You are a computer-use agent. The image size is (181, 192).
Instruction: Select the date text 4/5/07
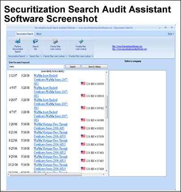13,88
